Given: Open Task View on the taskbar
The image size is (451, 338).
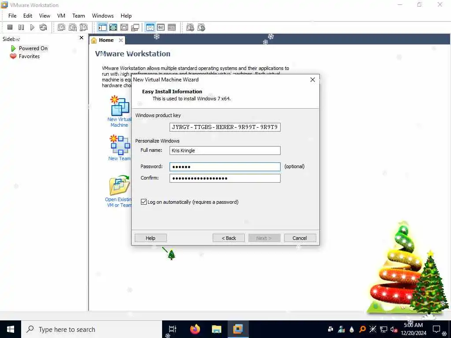Looking at the screenshot, I should (x=173, y=329).
